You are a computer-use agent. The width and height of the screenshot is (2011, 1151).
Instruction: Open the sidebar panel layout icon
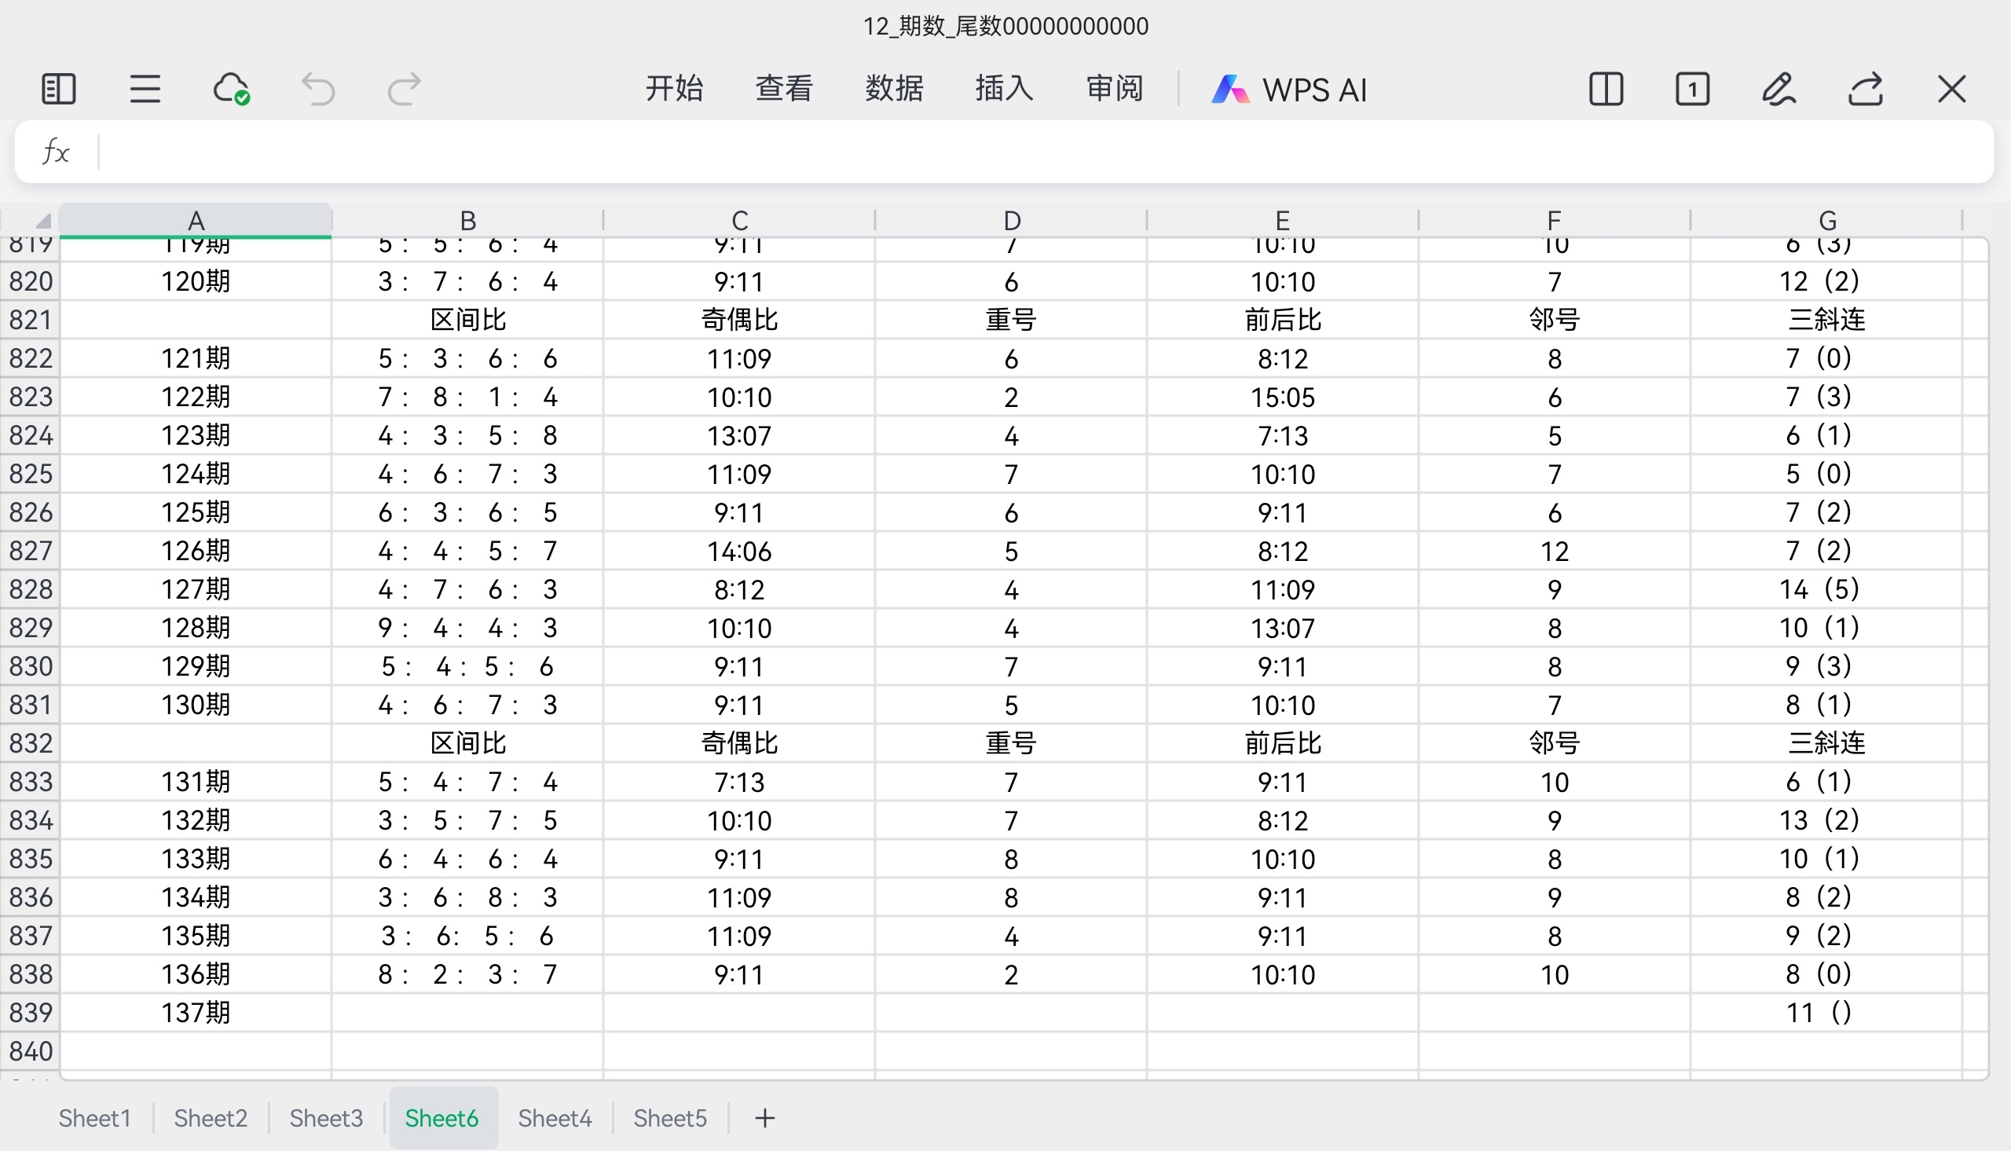[x=57, y=89]
